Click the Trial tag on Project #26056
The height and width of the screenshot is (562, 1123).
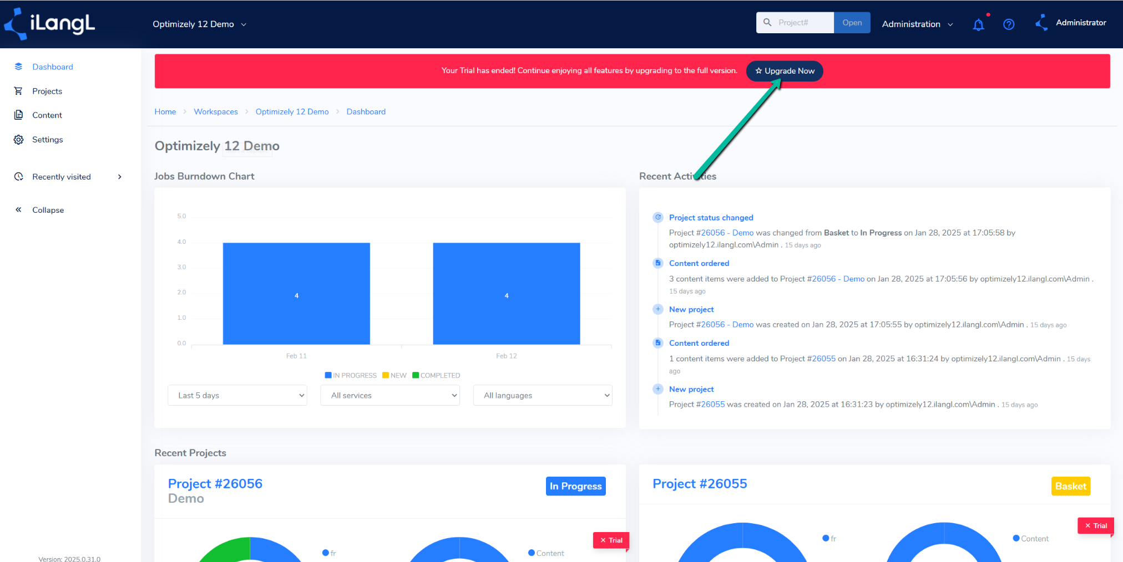[611, 540]
